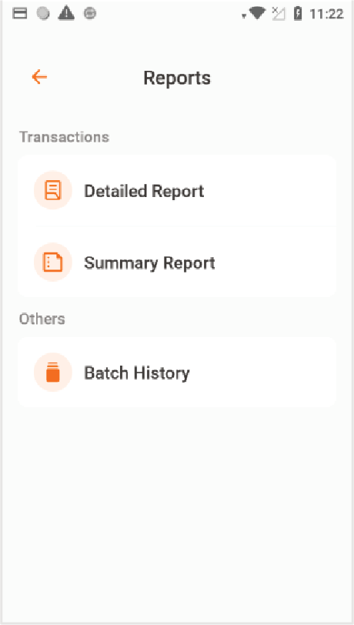Tap the gray circle status icon
Viewport: 354px width, 625px height.
pos(43,14)
